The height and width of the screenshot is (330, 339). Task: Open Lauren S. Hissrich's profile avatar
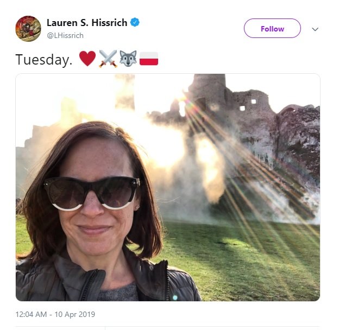(28, 28)
